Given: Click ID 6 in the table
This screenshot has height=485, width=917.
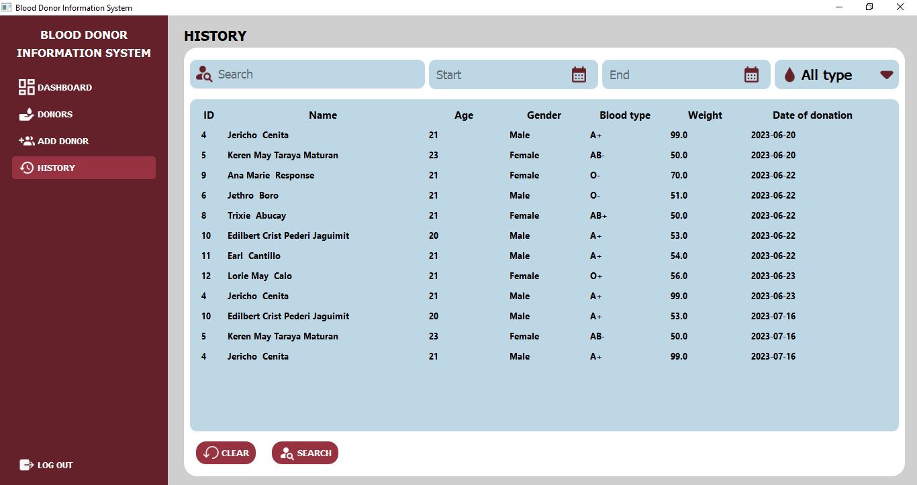Looking at the screenshot, I should (x=203, y=195).
